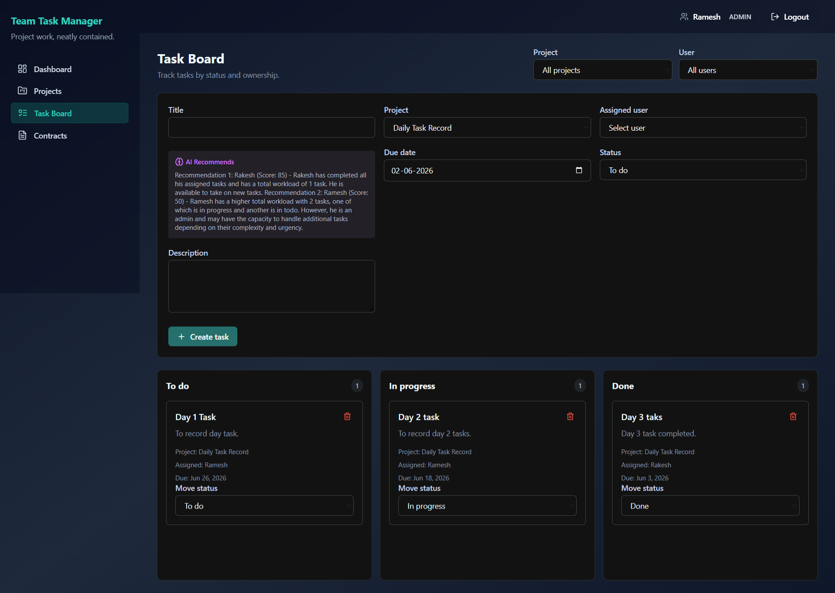Open the User filter All users dropdown
Image resolution: width=835 pixels, height=593 pixels.
click(x=748, y=70)
